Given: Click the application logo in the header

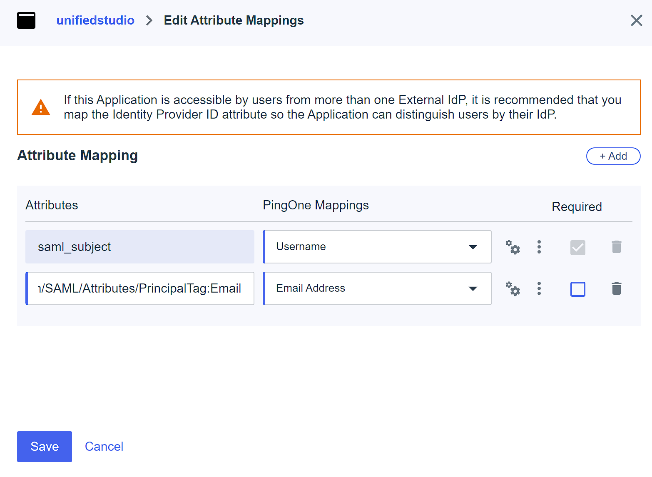Looking at the screenshot, I should click(x=26, y=20).
